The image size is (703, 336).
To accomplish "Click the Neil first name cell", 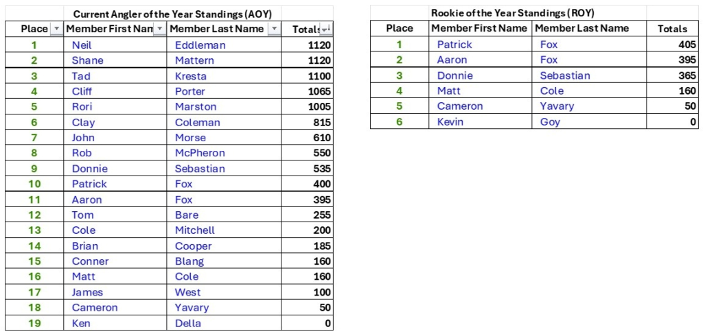I will click(115, 45).
